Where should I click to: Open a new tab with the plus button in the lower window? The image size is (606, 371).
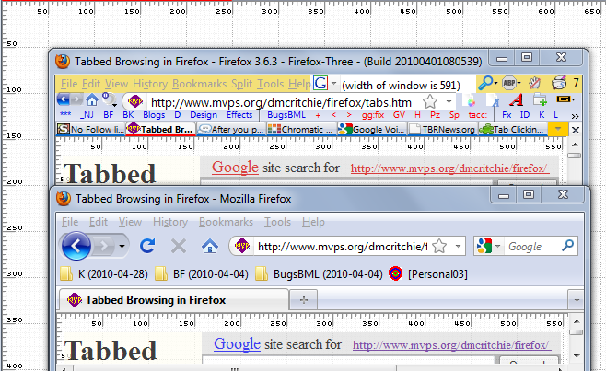click(304, 300)
